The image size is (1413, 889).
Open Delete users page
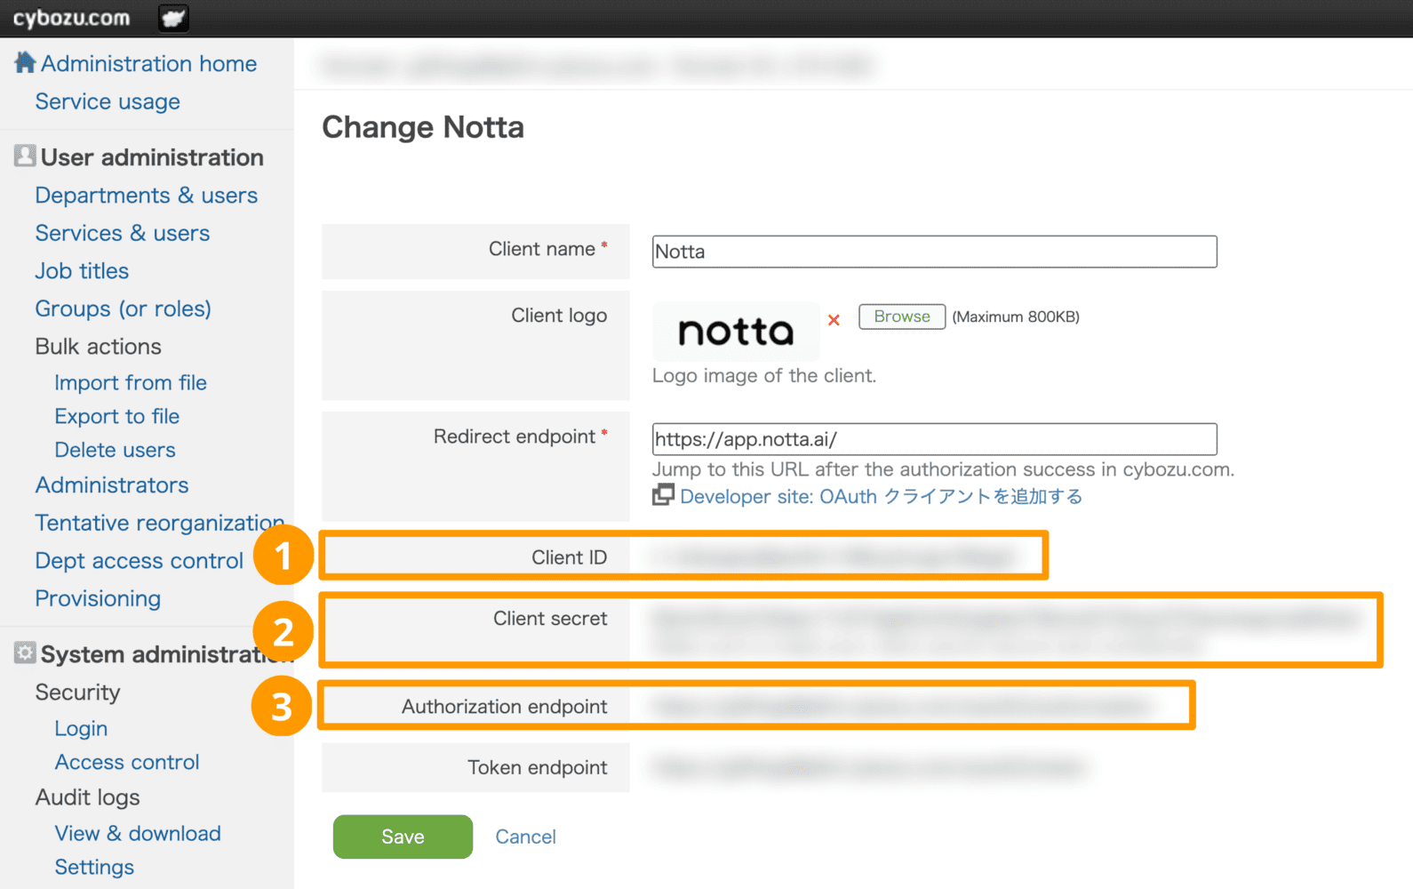[116, 450]
